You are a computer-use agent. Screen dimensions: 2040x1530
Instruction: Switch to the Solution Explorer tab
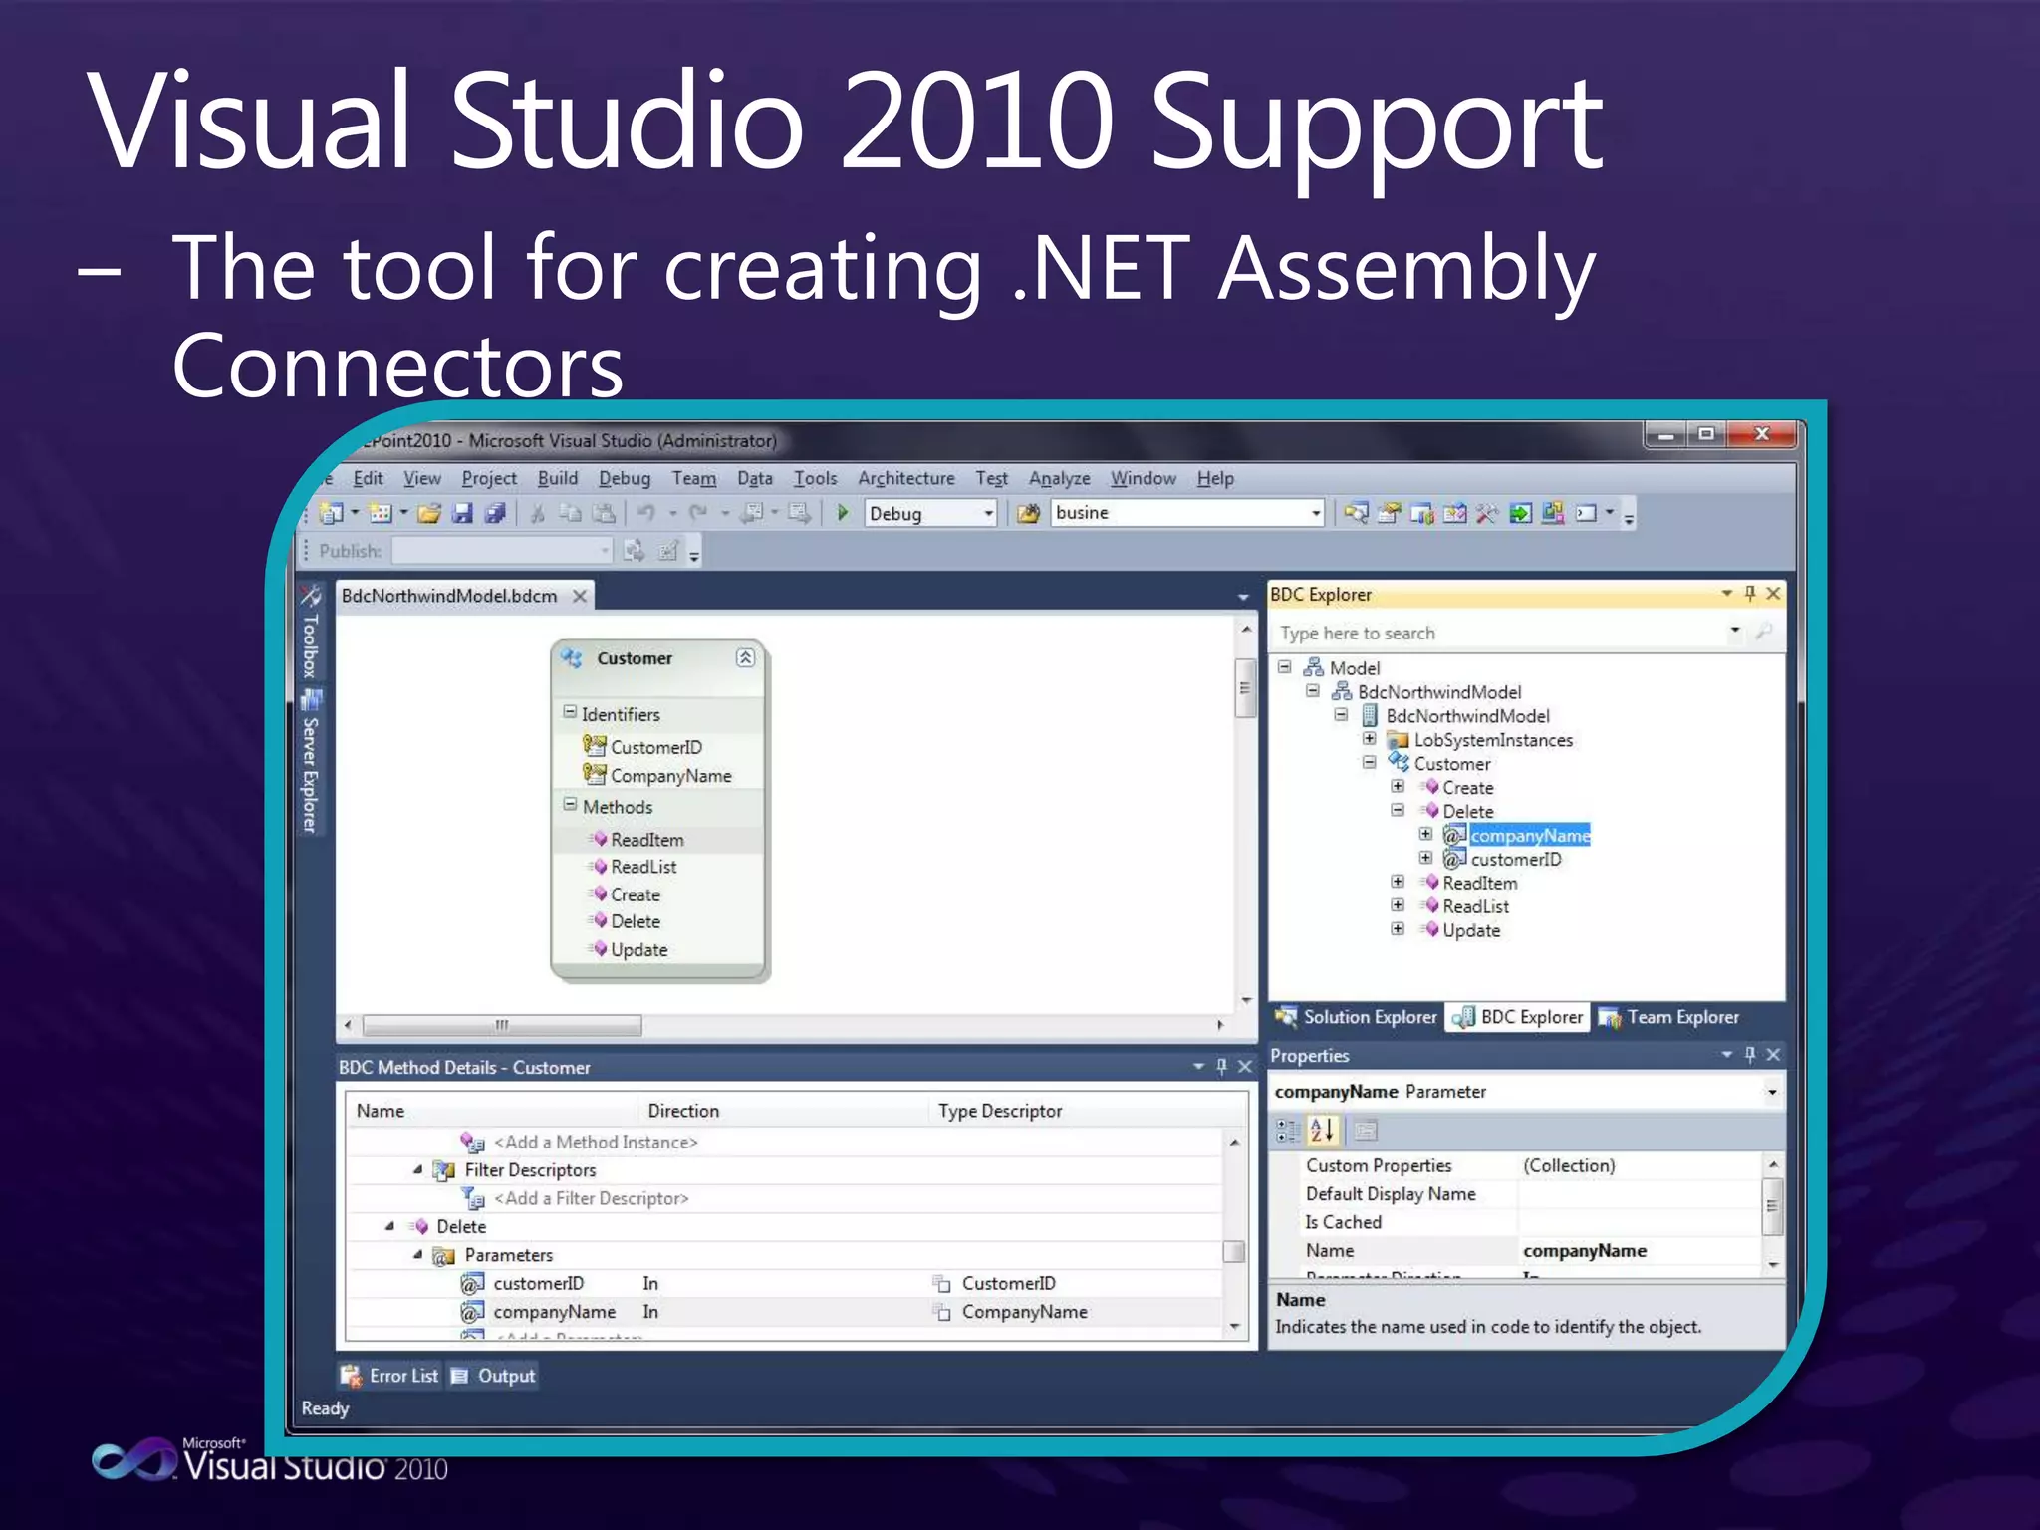(1359, 1017)
